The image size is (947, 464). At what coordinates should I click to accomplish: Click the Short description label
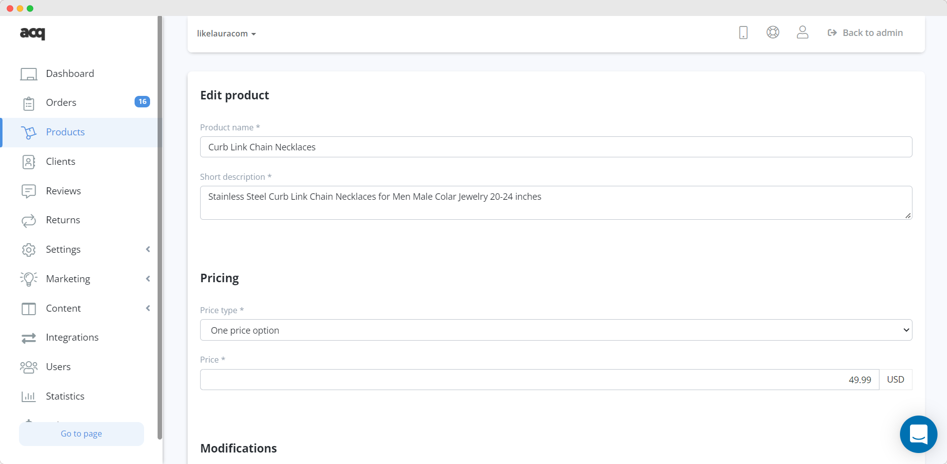(x=236, y=177)
